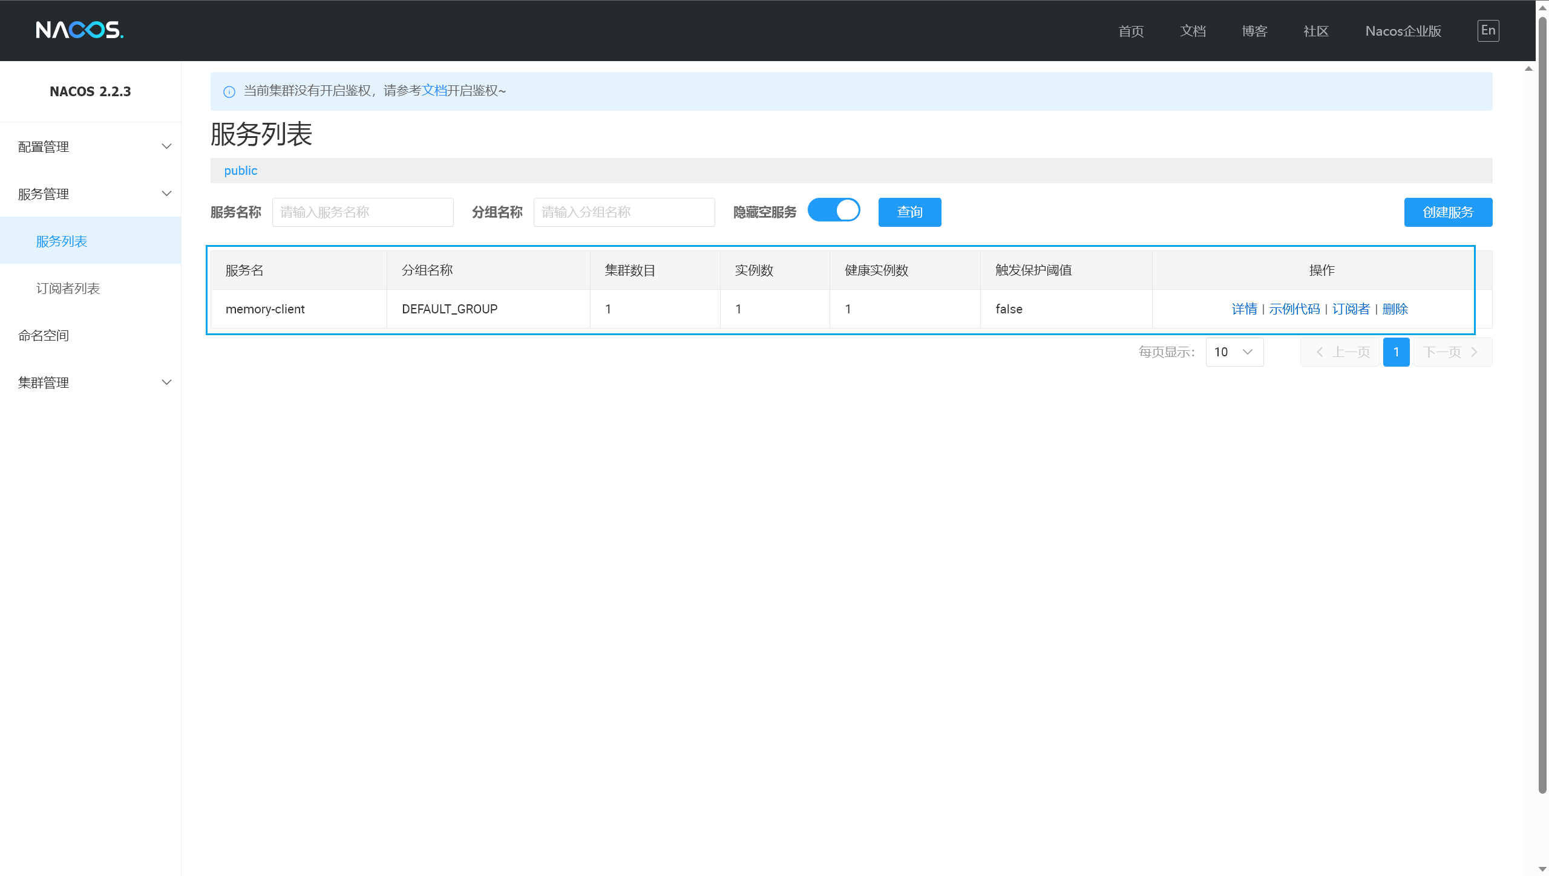Go to 首页 in the top navigation

coord(1131,31)
